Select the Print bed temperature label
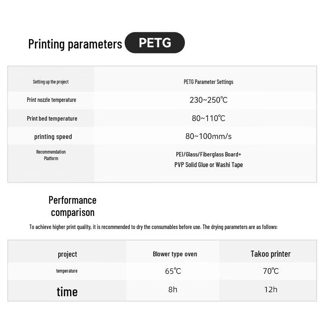326x326 pixels. (x=52, y=119)
